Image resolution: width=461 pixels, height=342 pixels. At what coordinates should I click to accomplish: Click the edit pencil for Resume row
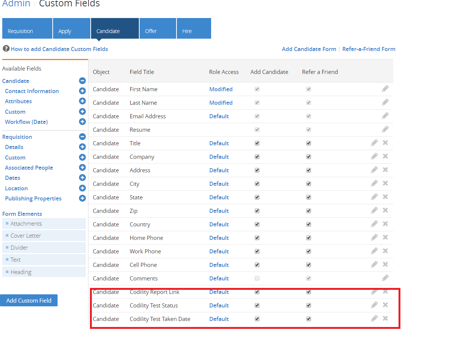click(x=385, y=130)
